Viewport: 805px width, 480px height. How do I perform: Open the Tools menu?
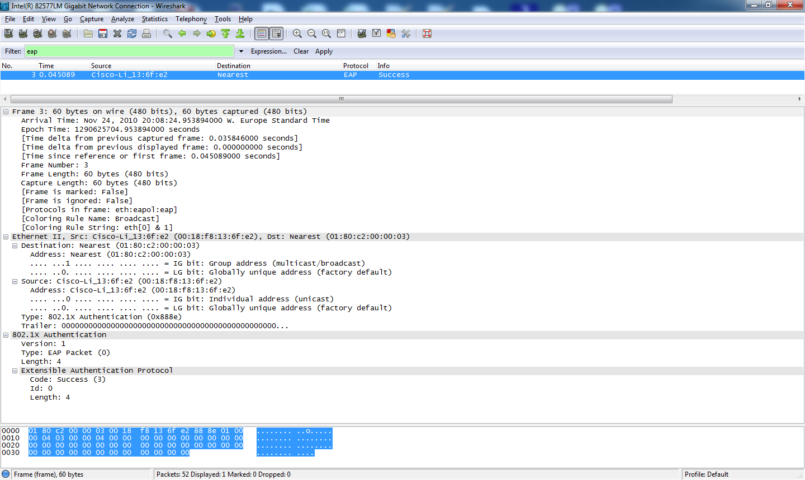pos(222,19)
